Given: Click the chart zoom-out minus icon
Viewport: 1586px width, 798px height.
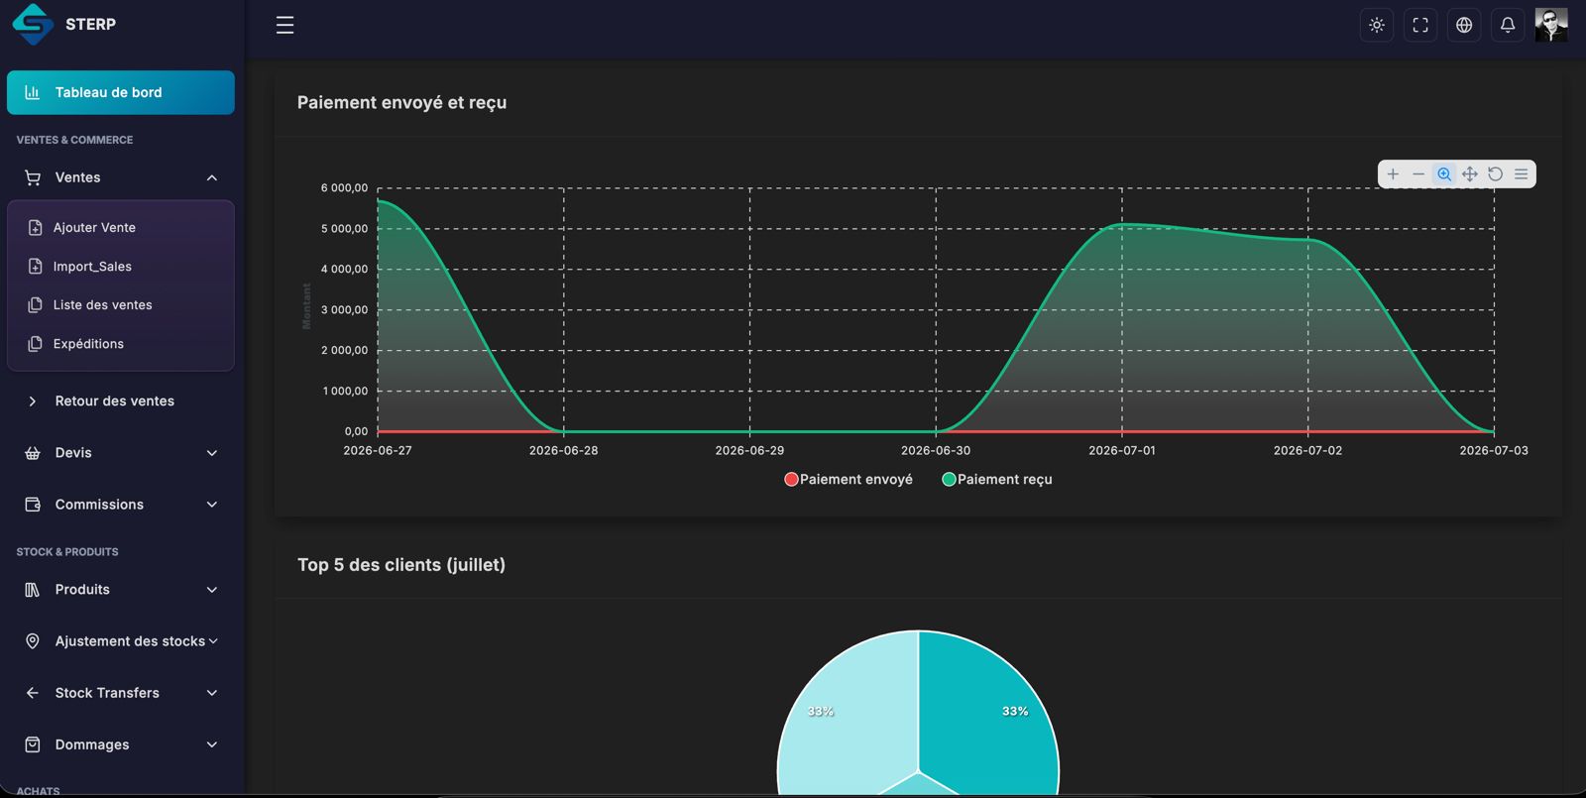Looking at the screenshot, I should 1418,174.
